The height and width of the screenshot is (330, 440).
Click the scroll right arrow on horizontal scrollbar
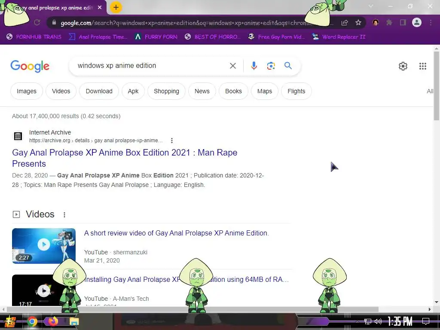click(x=430, y=309)
